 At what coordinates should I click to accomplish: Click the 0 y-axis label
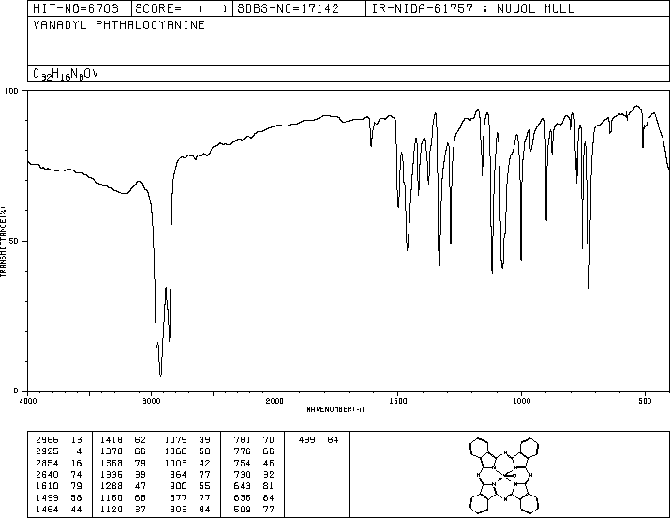click(16, 391)
